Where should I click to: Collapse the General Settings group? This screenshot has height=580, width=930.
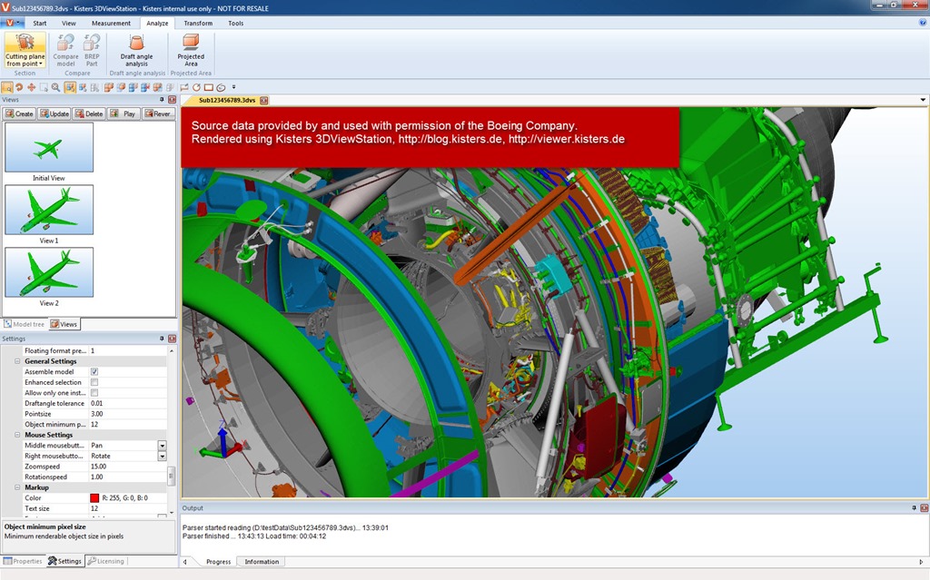[17, 361]
